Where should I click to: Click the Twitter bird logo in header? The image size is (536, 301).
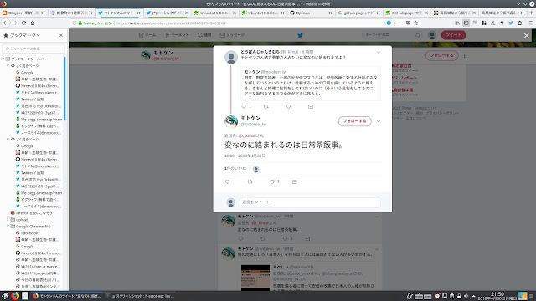tap(300, 35)
